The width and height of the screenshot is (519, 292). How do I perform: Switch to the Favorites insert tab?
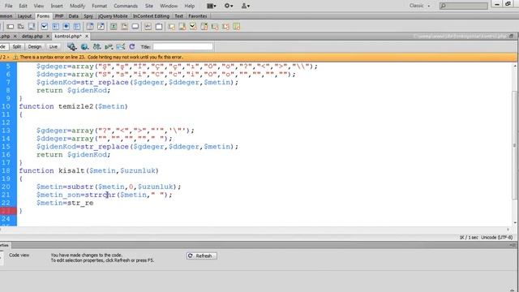(x=198, y=16)
